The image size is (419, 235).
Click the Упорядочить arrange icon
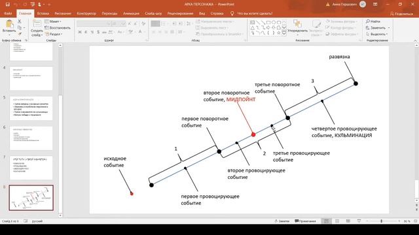point(297,23)
